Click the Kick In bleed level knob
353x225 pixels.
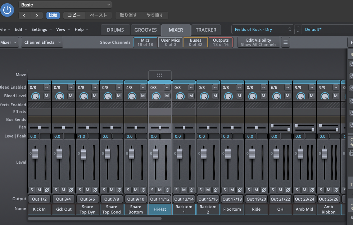coord(36,96)
